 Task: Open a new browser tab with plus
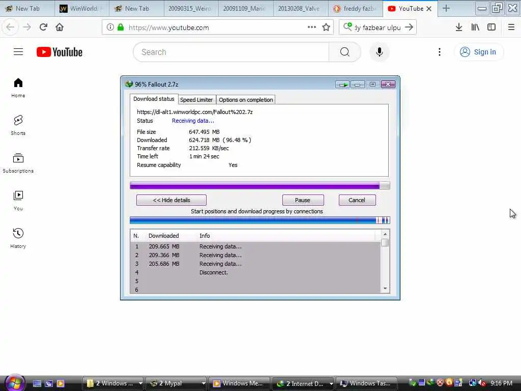tap(446, 9)
